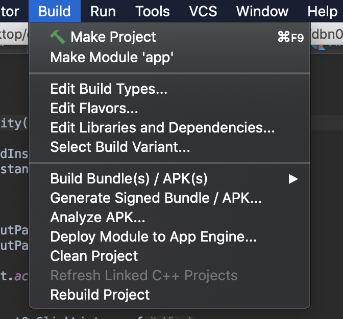Choose Edit Flavors option
This screenshot has width=343, height=319.
[x=94, y=108]
